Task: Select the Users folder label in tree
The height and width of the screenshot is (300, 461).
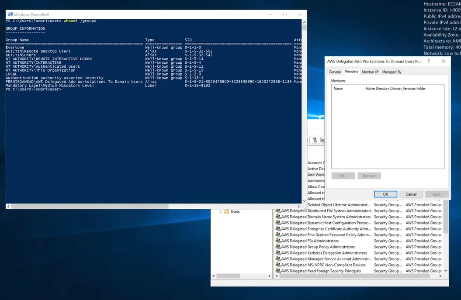Action: pos(235,211)
